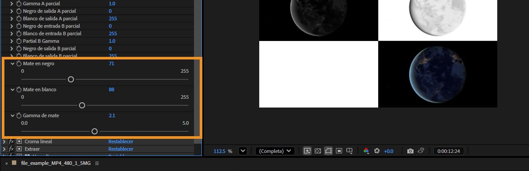Toggle Fast Previews lightning icon
529x171 pixels.
point(308,151)
